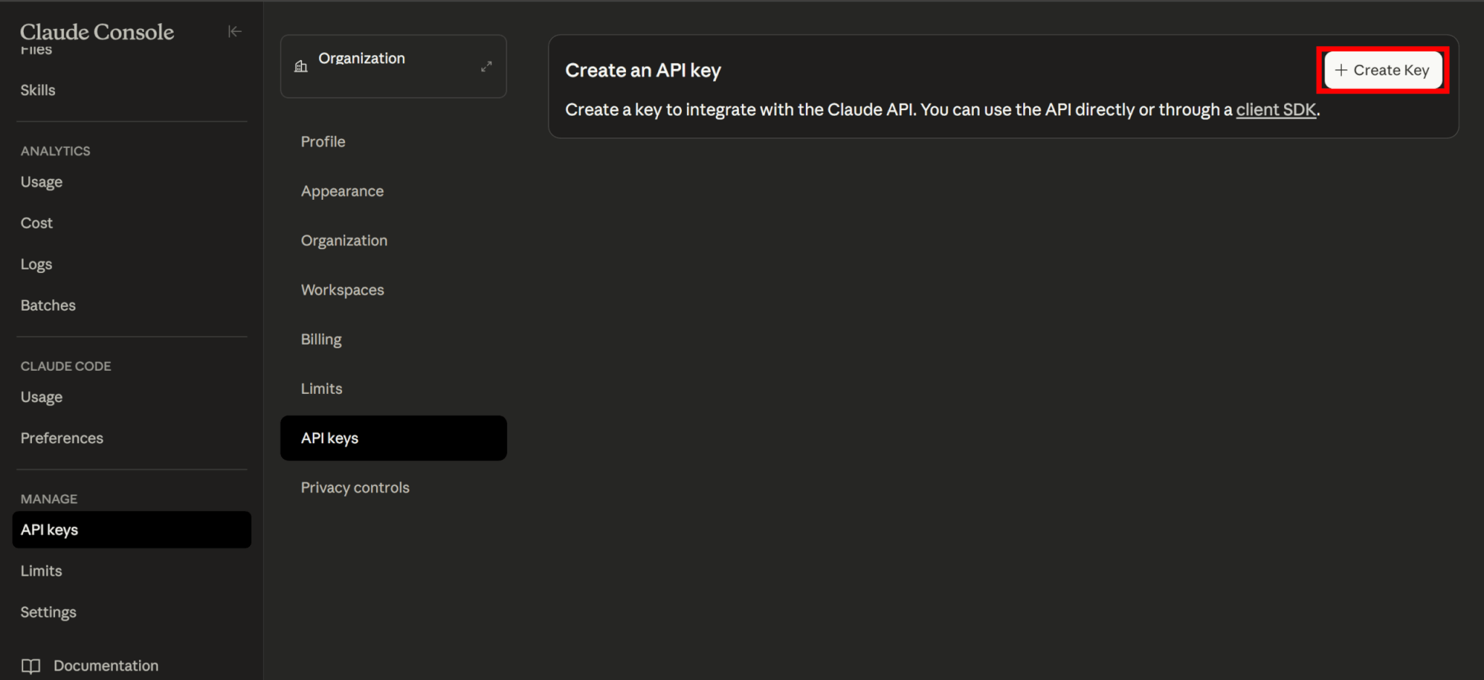Open Privacy controls settings
Image resolution: width=1484 pixels, height=680 pixels.
[x=355, y=487]
